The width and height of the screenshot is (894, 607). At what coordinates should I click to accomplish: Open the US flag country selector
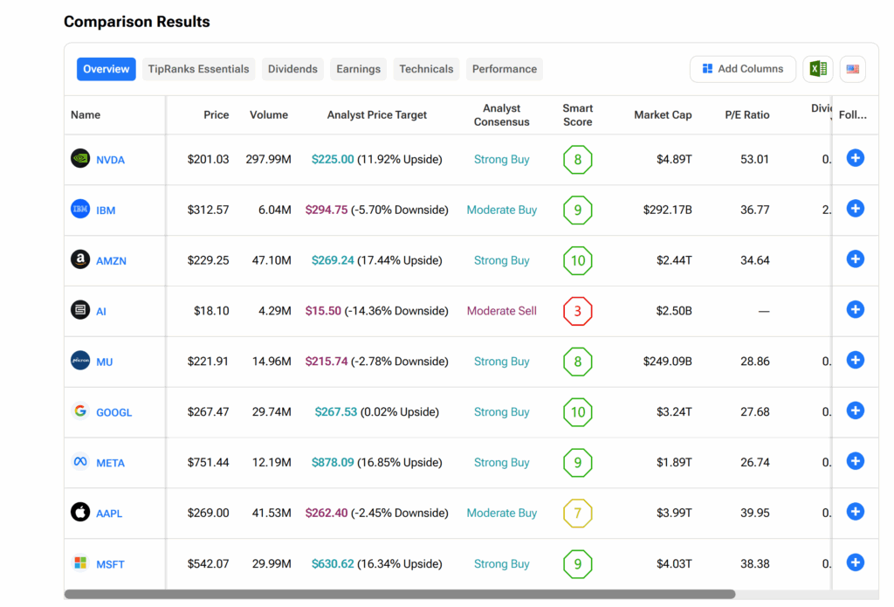click(x=853, y=69)
